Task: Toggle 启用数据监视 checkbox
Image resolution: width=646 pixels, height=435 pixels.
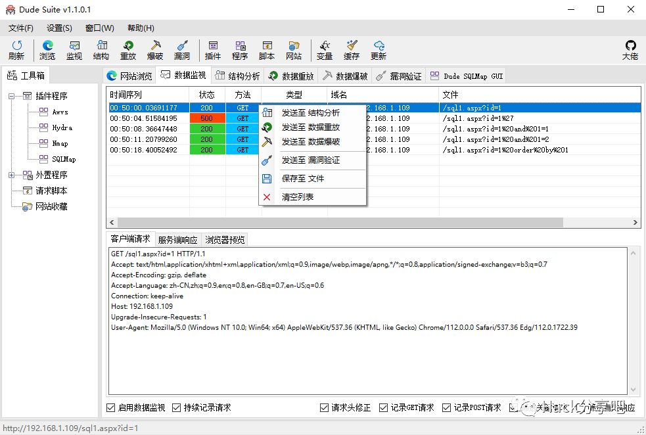Action: (110, 407)
